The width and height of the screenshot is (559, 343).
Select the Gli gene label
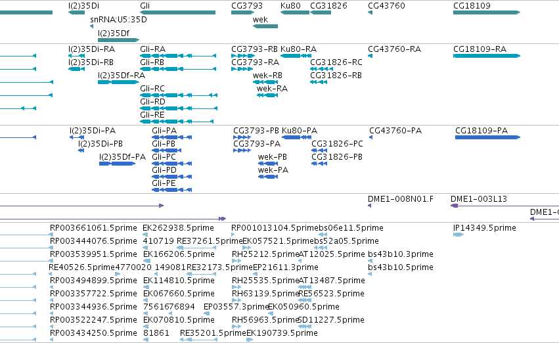145,6
